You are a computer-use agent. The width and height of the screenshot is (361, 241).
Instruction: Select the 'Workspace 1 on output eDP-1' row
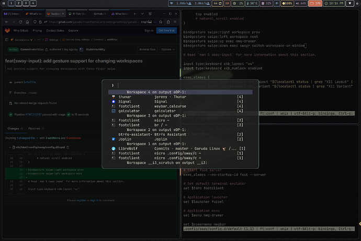(x=180, y=144)
